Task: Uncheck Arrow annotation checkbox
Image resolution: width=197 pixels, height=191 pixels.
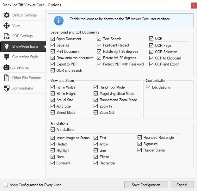Action: 95,144
